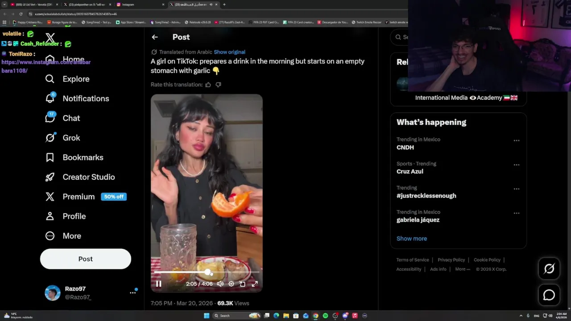Click the video progress bar scrubber
571x321 pixels.
pos(208,272)
